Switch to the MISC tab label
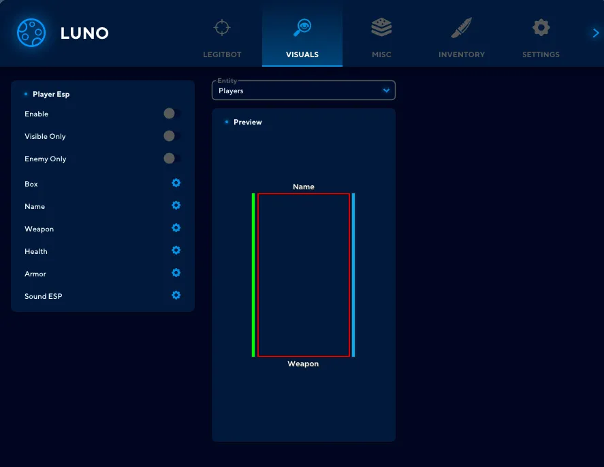The width and height of the screenshot is (604, 467). tap(382, 54)
